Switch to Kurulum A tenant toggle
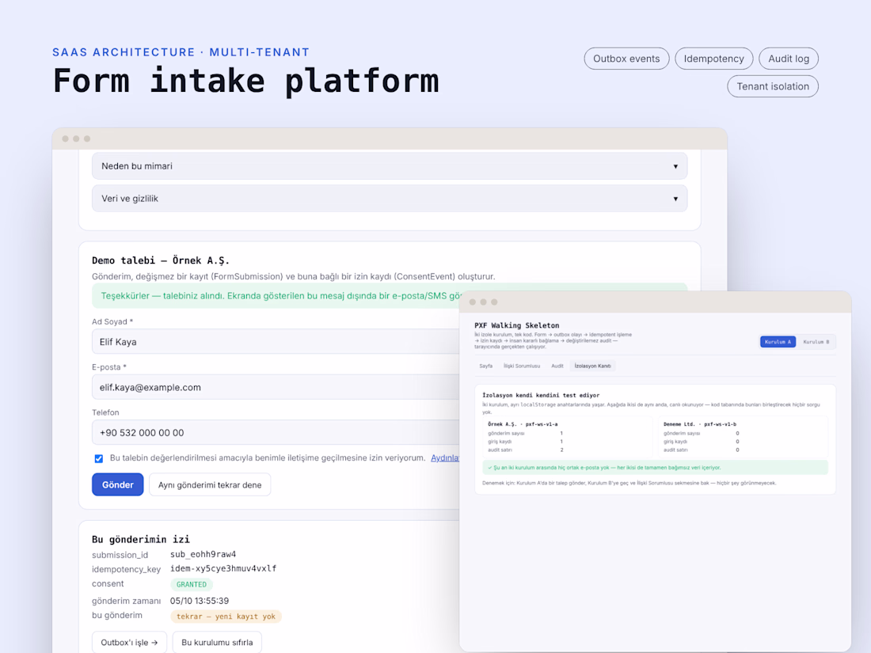Image resolution: width=871 pixels, height=653 pixels. pyautogui.click(x=778, y=342)
